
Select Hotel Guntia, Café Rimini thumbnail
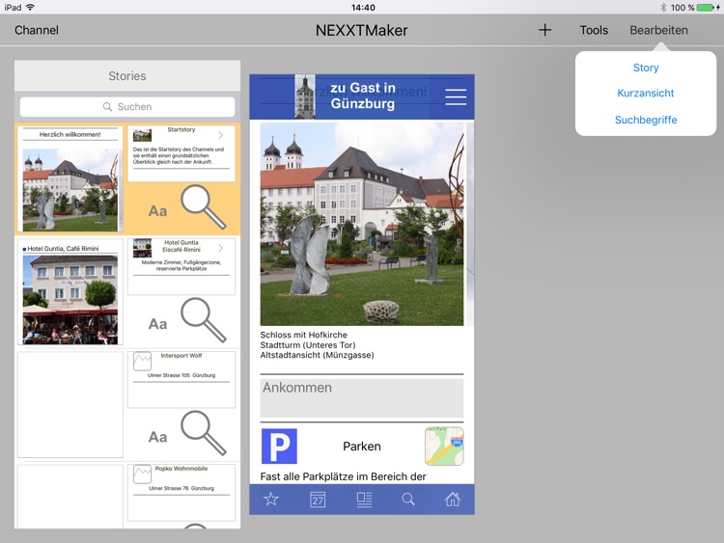[70, 292]
